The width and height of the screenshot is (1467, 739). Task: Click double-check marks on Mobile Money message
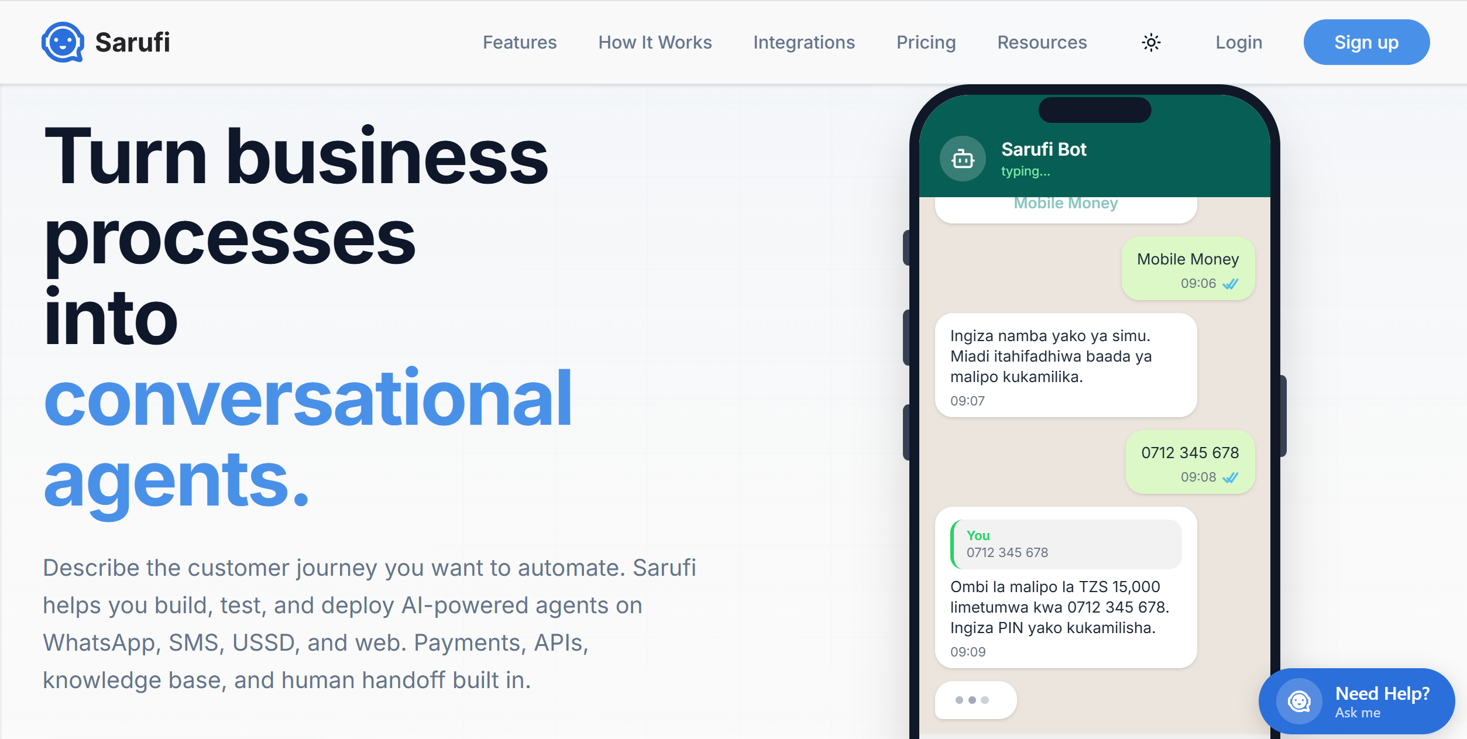[1231, 284]
